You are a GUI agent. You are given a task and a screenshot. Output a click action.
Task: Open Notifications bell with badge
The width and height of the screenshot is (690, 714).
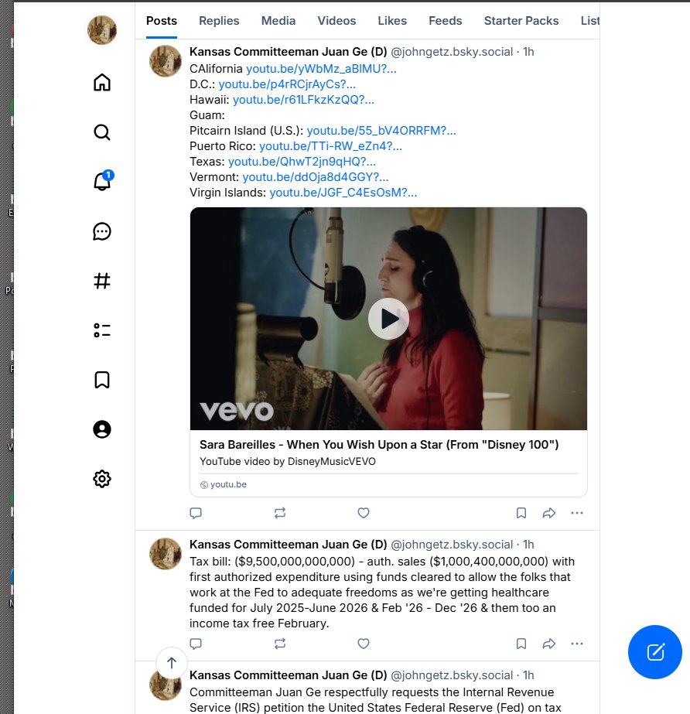tap(102, 181)
